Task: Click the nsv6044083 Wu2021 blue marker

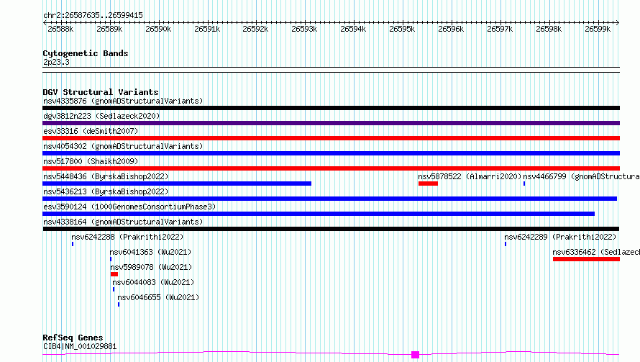Action: [114, 290]
